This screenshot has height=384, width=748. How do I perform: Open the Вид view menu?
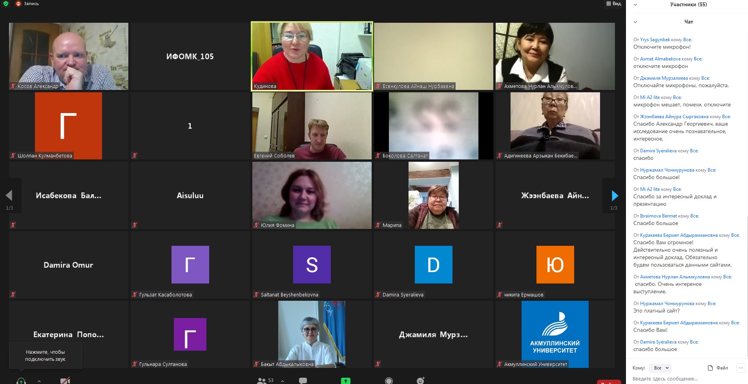point(614,4)
